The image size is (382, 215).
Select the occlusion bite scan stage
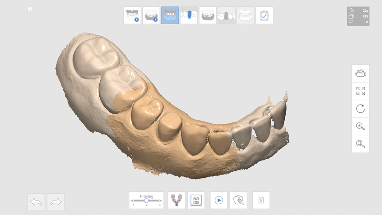(x=246, y=15)
